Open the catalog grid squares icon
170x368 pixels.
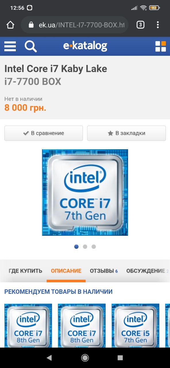161,46
